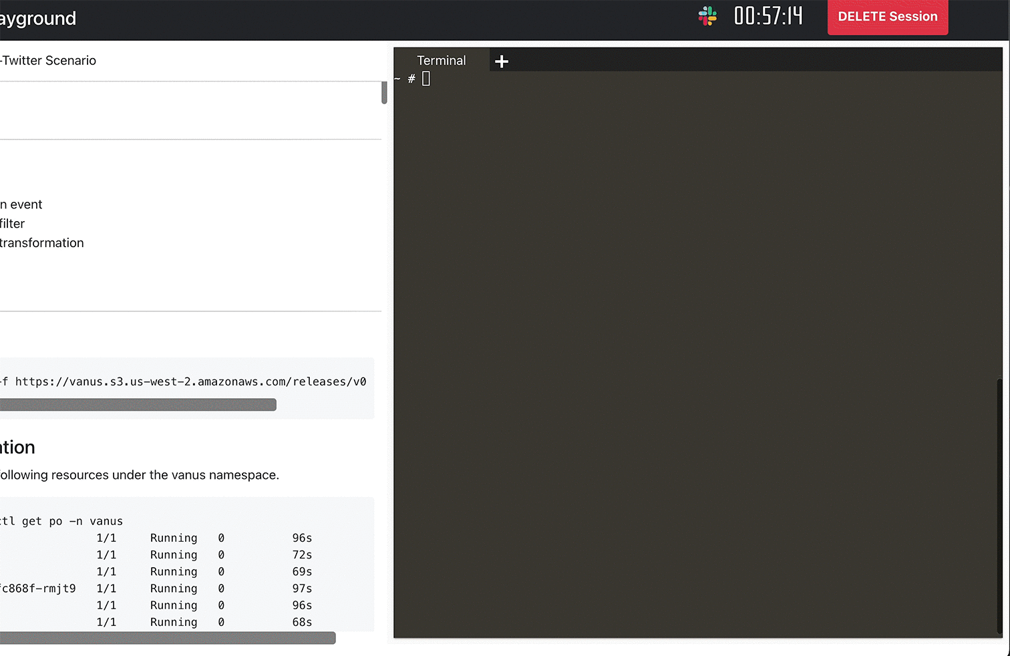The image size is (1010, 656).
Task: Open a new terminal tab with plus icon
Action: 502,61
